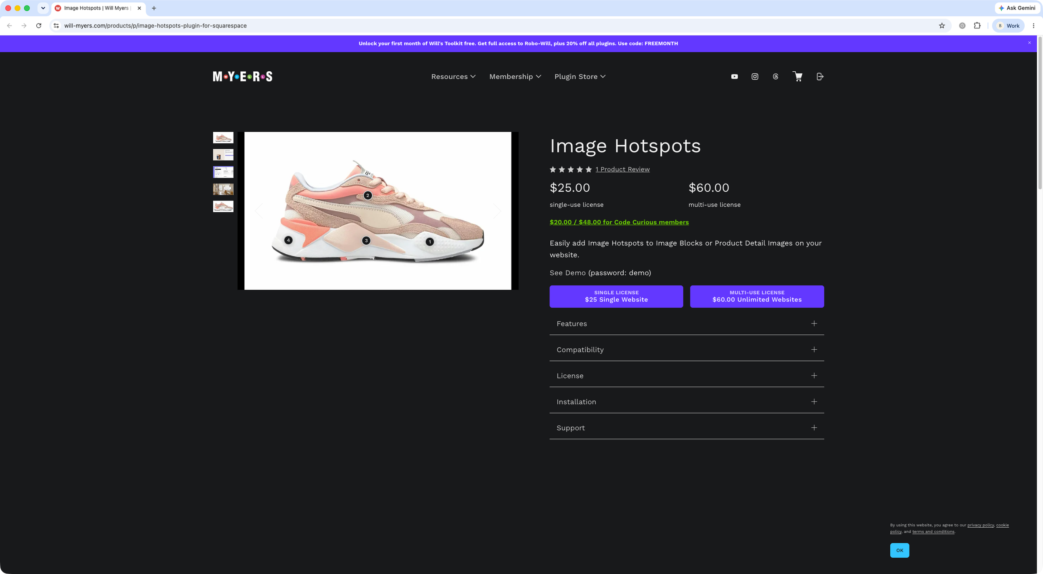Open the terms and conditions link
Image resolution: width=1043 pixels, height=574 pixels.
[x=933, y=531]
